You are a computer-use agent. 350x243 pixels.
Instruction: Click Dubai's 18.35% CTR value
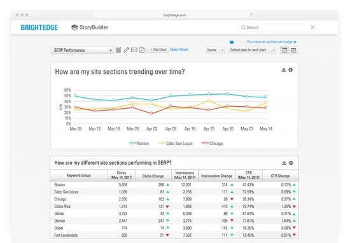pos(248,228)
